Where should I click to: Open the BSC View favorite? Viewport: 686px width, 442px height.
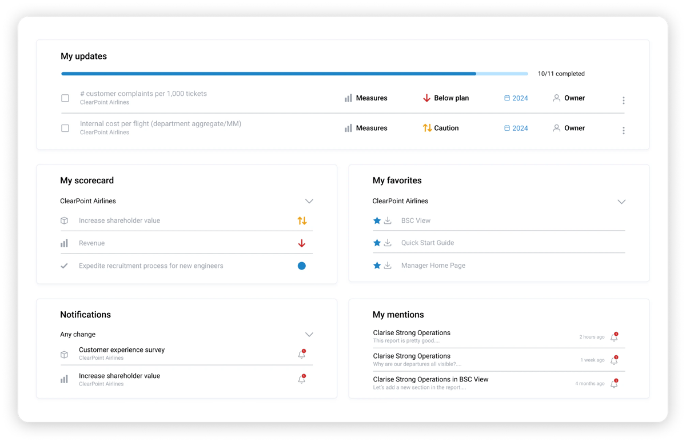[x=416, y=220]
